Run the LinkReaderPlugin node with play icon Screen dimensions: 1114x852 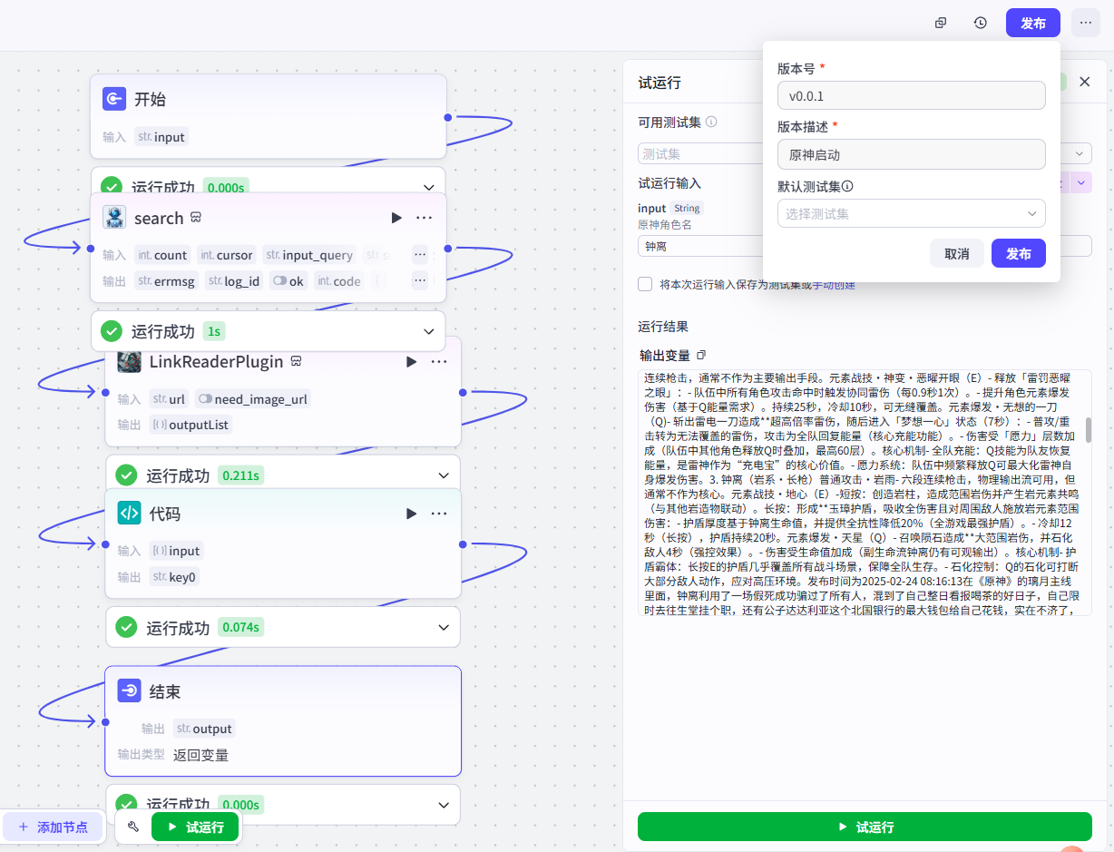coord(411,361)
